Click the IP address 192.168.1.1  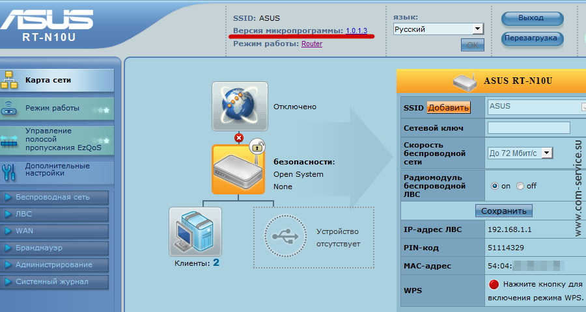pos(509,229)
